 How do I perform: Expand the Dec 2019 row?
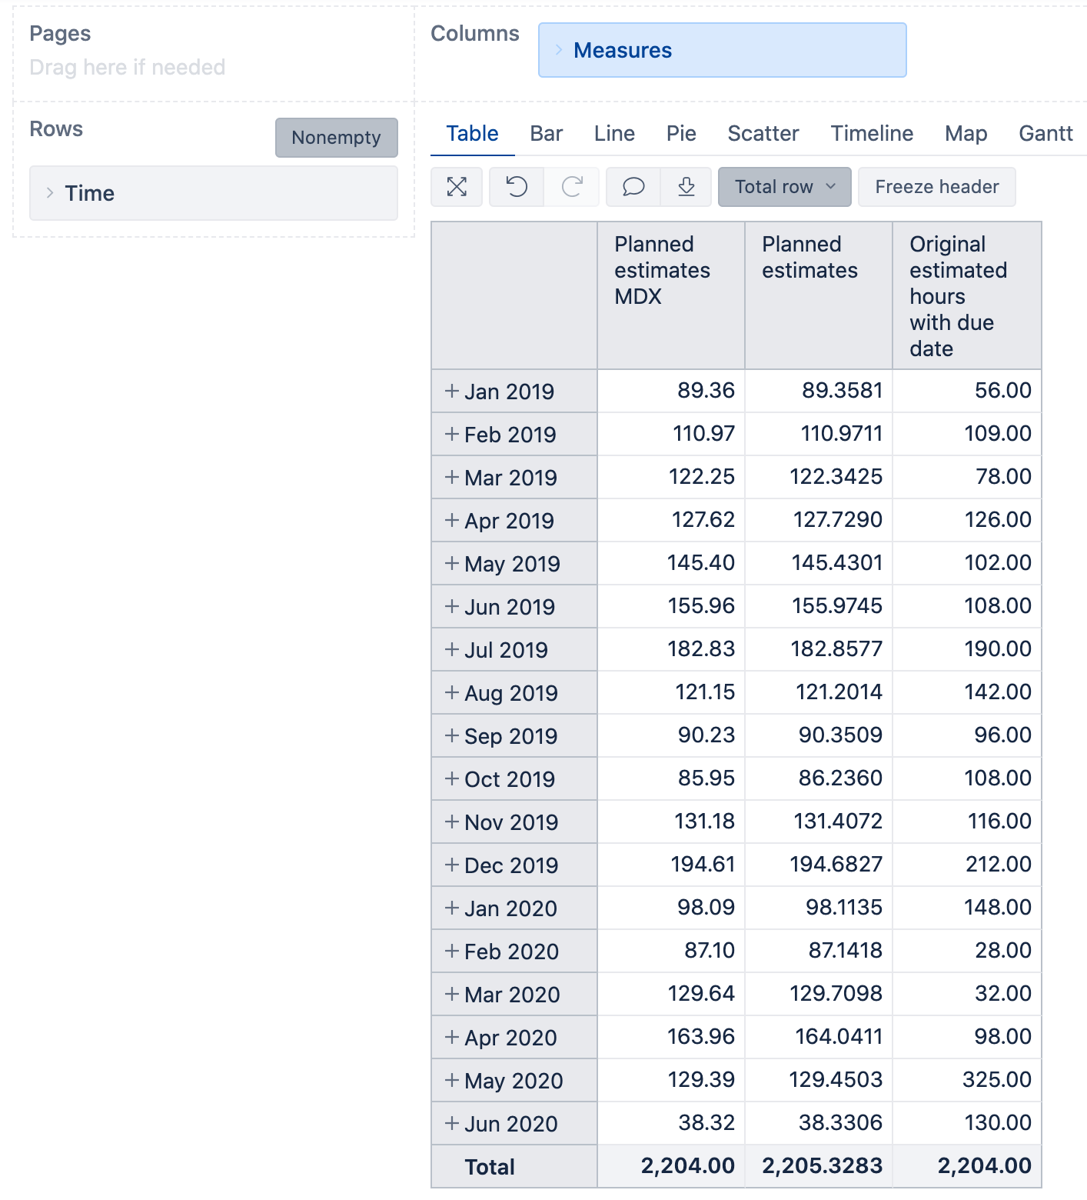pos(452,865)
